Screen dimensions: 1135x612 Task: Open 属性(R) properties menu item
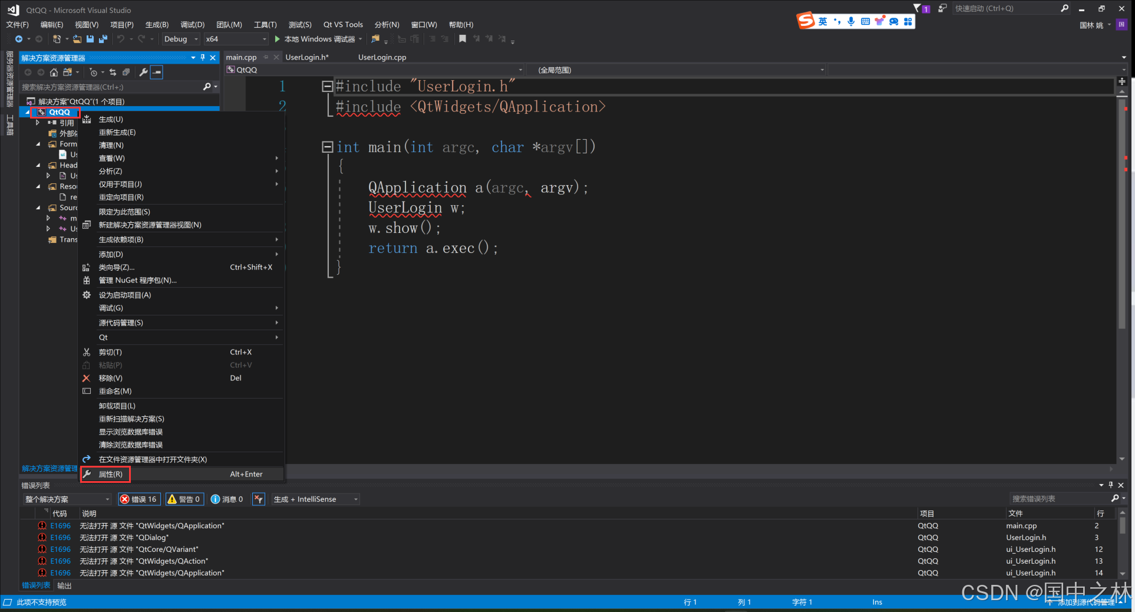pyautogui.click(x=182, y=474)
